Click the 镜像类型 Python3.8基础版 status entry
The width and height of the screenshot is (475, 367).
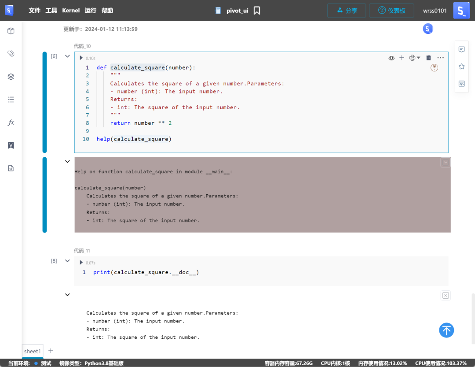click(x=91, y=363)
